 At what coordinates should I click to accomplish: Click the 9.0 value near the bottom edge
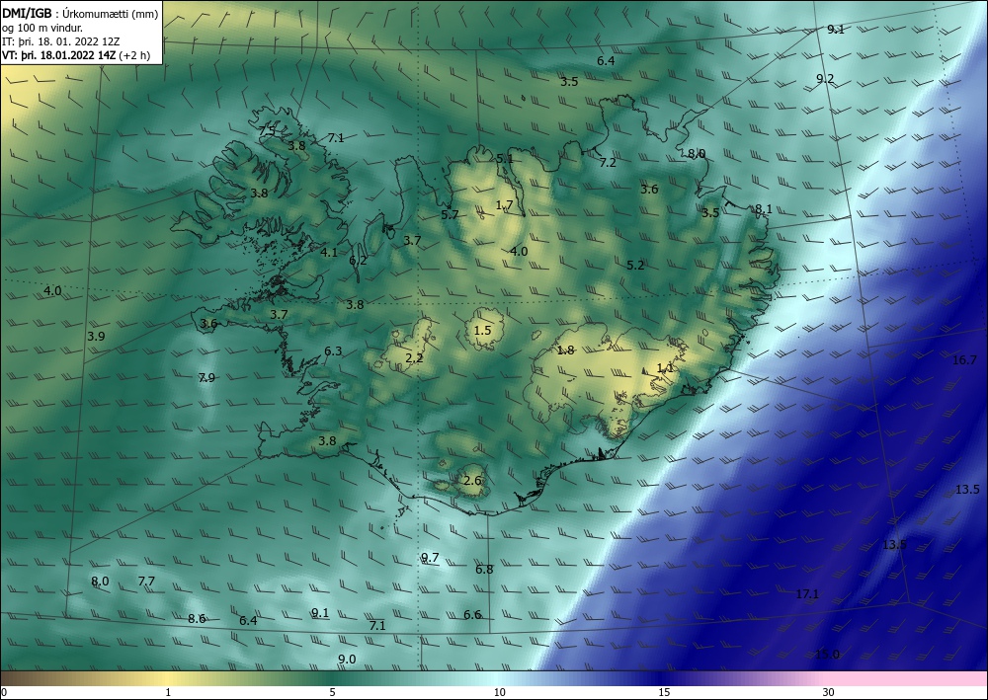pyautogui.click(x=347, y=660)
